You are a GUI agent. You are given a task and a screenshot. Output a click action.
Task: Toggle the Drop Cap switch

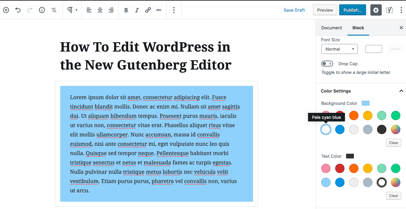327,63
